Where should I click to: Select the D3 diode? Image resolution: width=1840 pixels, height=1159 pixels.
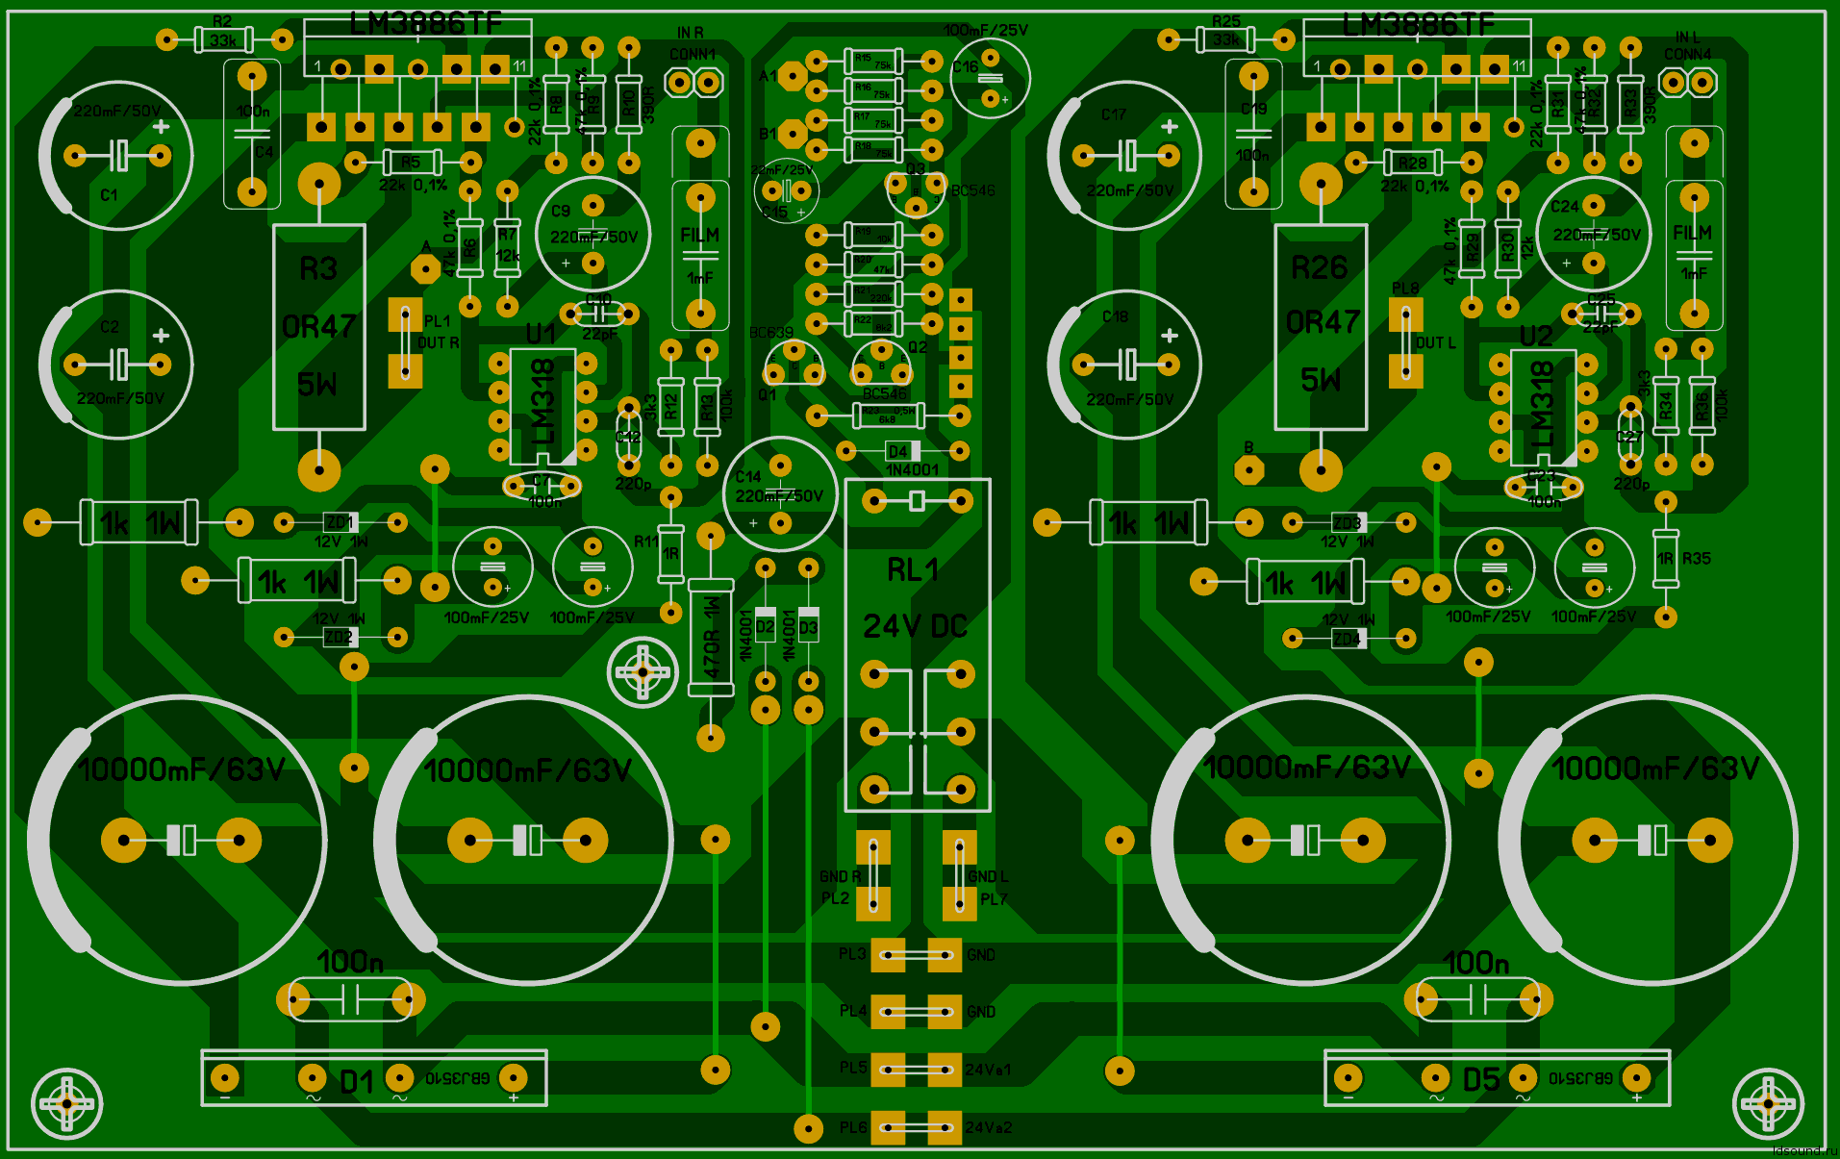coord(809,625)
